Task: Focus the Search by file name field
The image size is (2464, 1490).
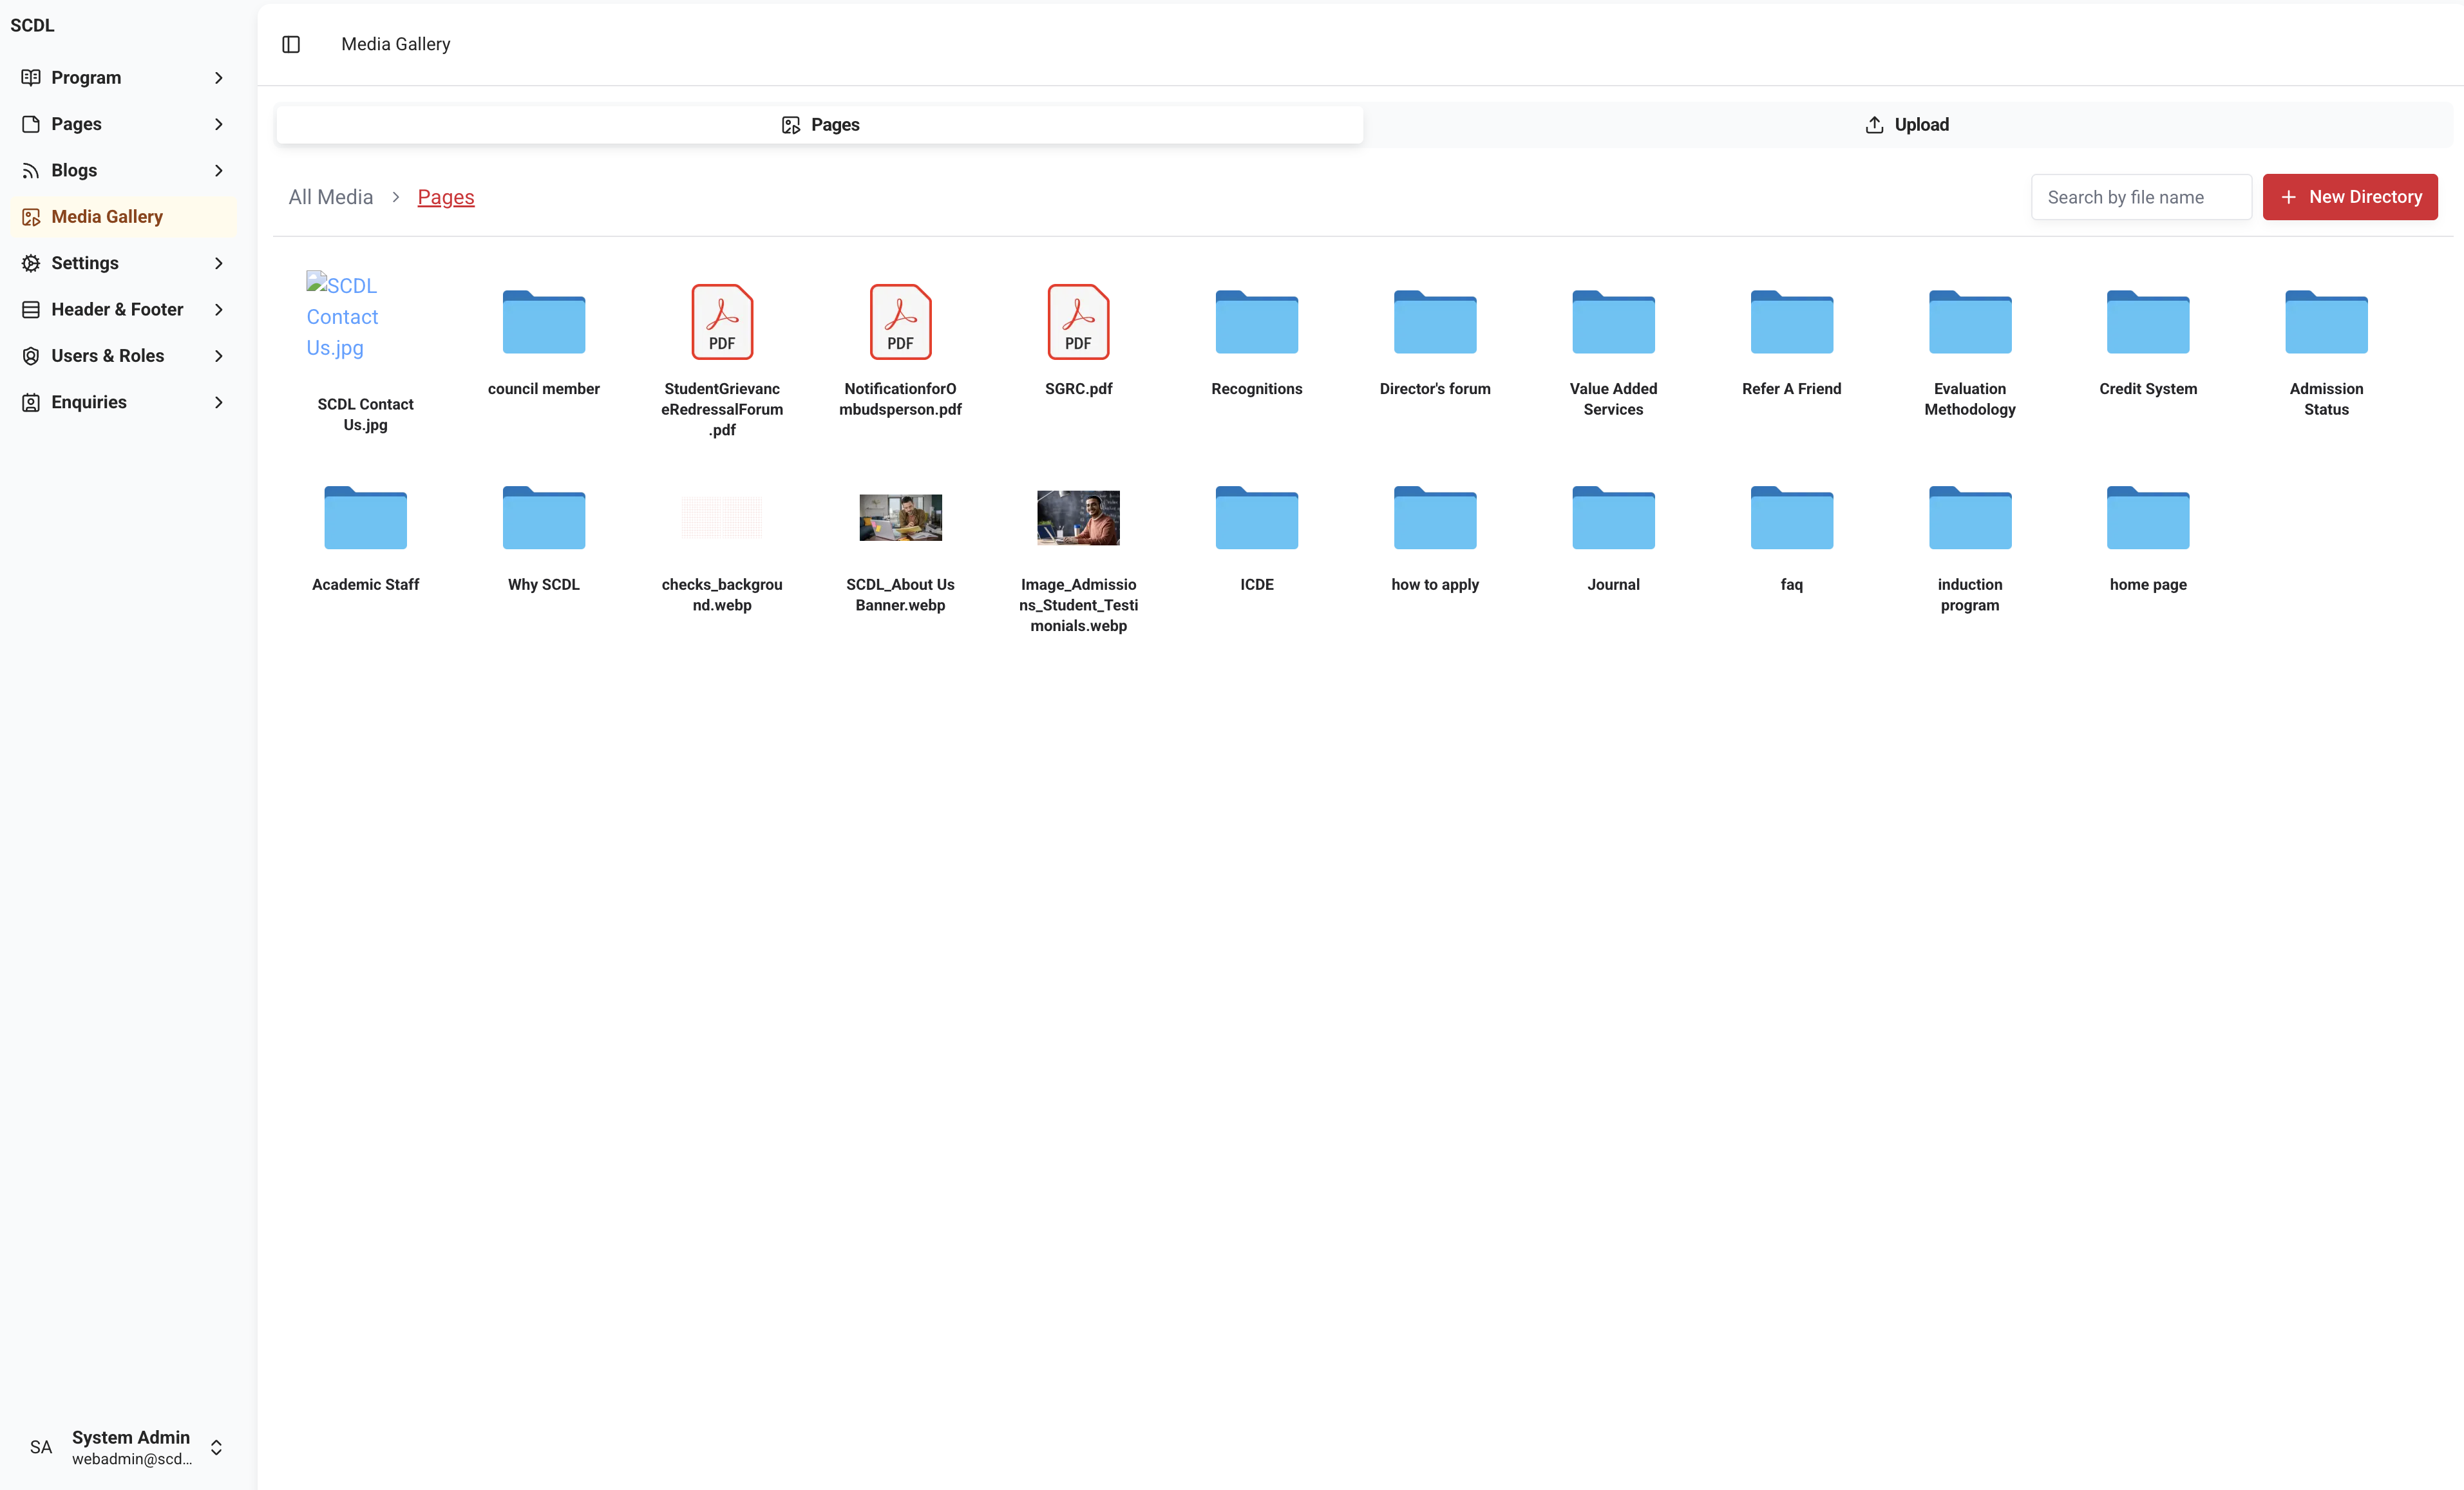Action: [2140, 197]
